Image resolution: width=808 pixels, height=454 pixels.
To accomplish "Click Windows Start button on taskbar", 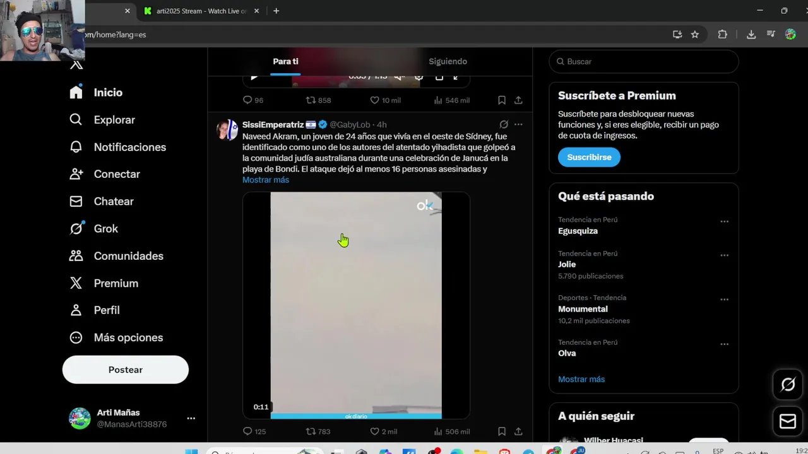I will (191, 451).
